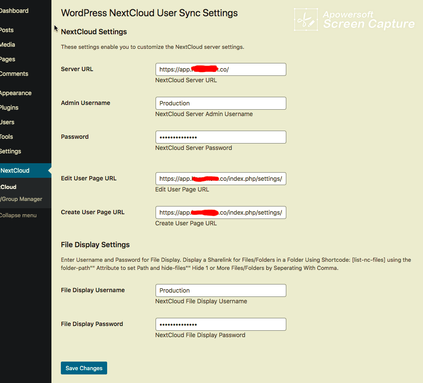Click the File Display Username label
The width and height of the screenshot is (423, 383).
tap(93, 290)
